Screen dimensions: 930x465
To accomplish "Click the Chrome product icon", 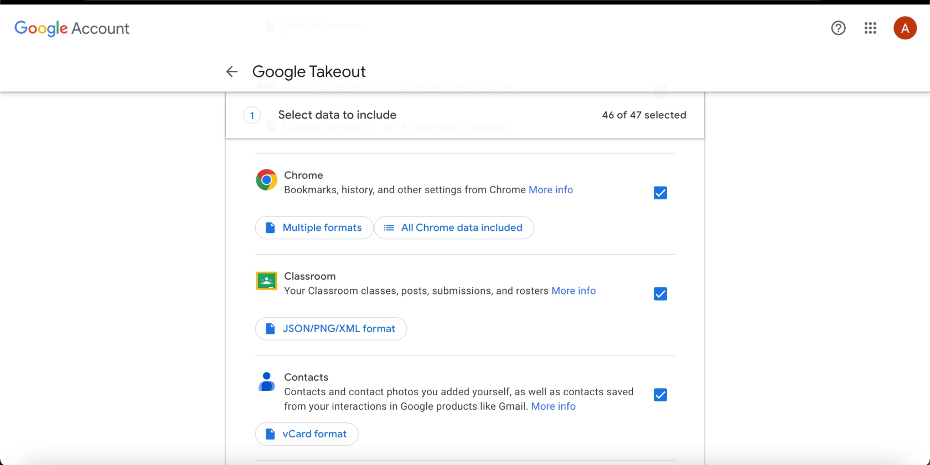I will pyautogui.click(x=266, y=180).
